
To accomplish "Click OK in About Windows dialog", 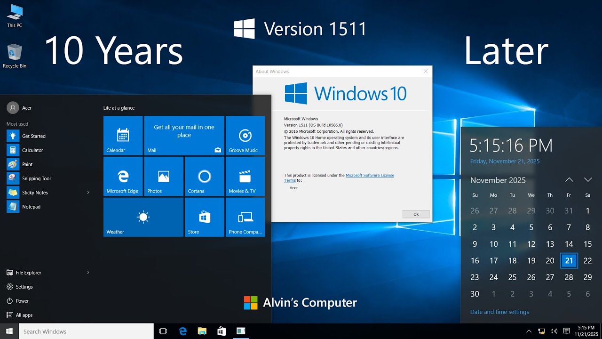I will pos(416,214).
